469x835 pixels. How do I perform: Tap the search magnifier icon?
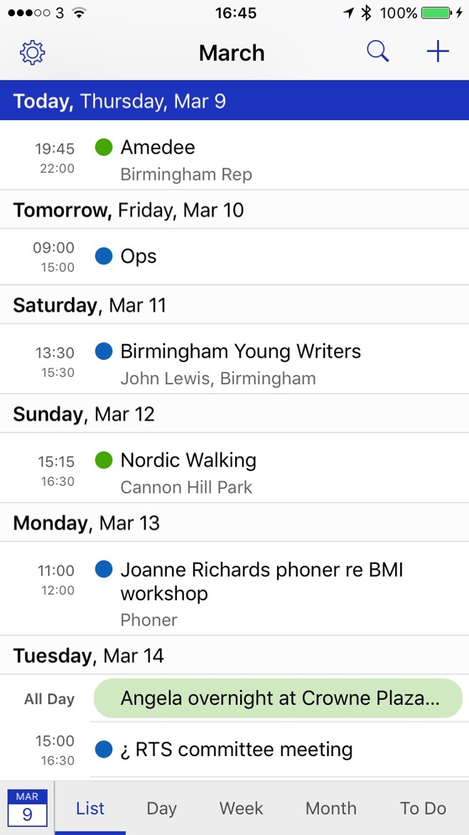click(x=377, y=51)
